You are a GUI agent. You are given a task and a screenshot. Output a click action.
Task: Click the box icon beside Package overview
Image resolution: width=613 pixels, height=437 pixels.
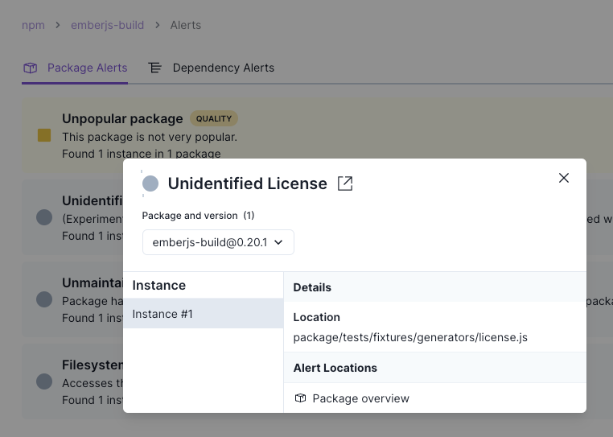click(301, 398)
